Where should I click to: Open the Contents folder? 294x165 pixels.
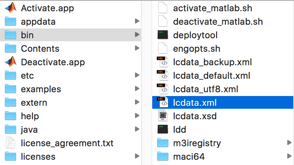click(x=40, y=48)
